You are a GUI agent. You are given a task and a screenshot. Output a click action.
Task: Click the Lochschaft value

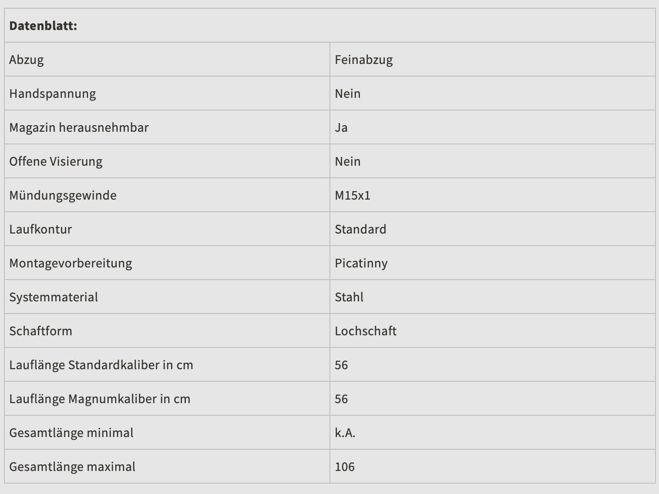coord(366,331)
